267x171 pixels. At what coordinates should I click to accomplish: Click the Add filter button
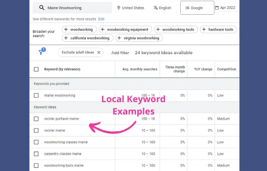click(x=120, y=53)
